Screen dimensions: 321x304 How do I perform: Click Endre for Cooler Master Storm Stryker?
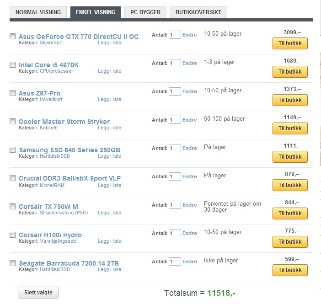point(190,120)
